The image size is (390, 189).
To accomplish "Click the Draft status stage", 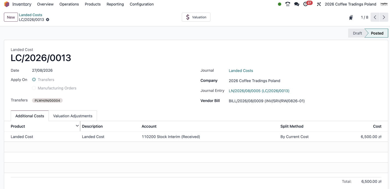I will click(357, 33).
